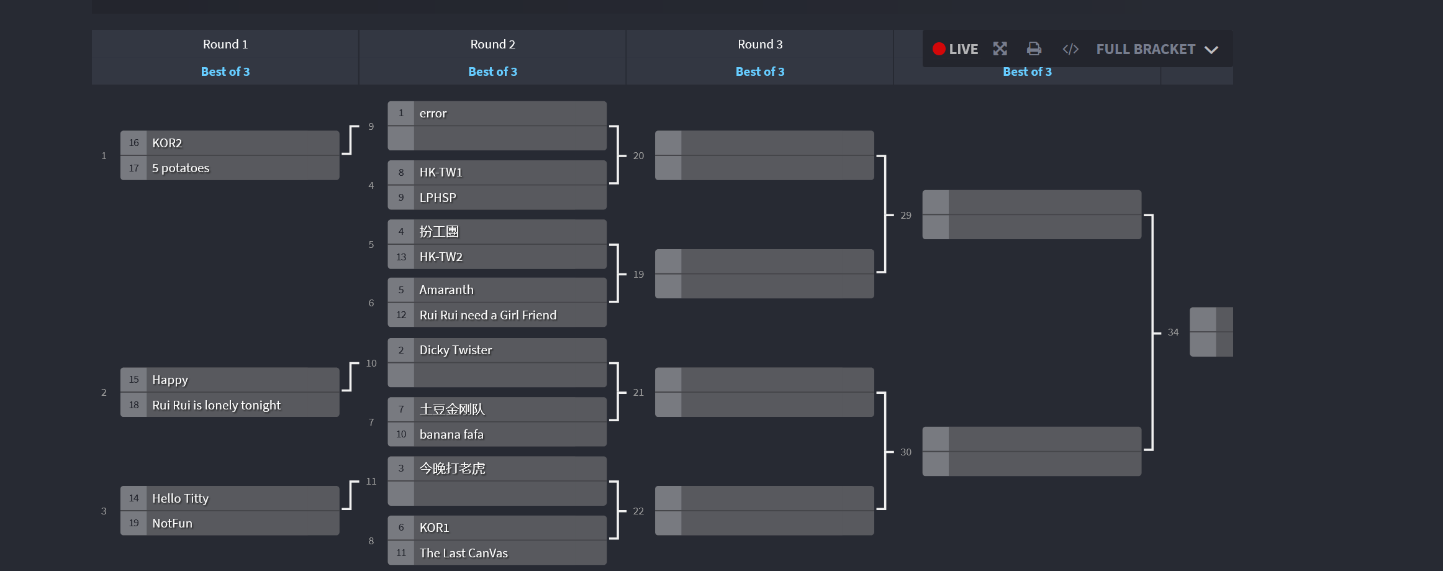Expand the FULL BRACKET dropdown
The image size is (1443, 571).
point(1157,49)
